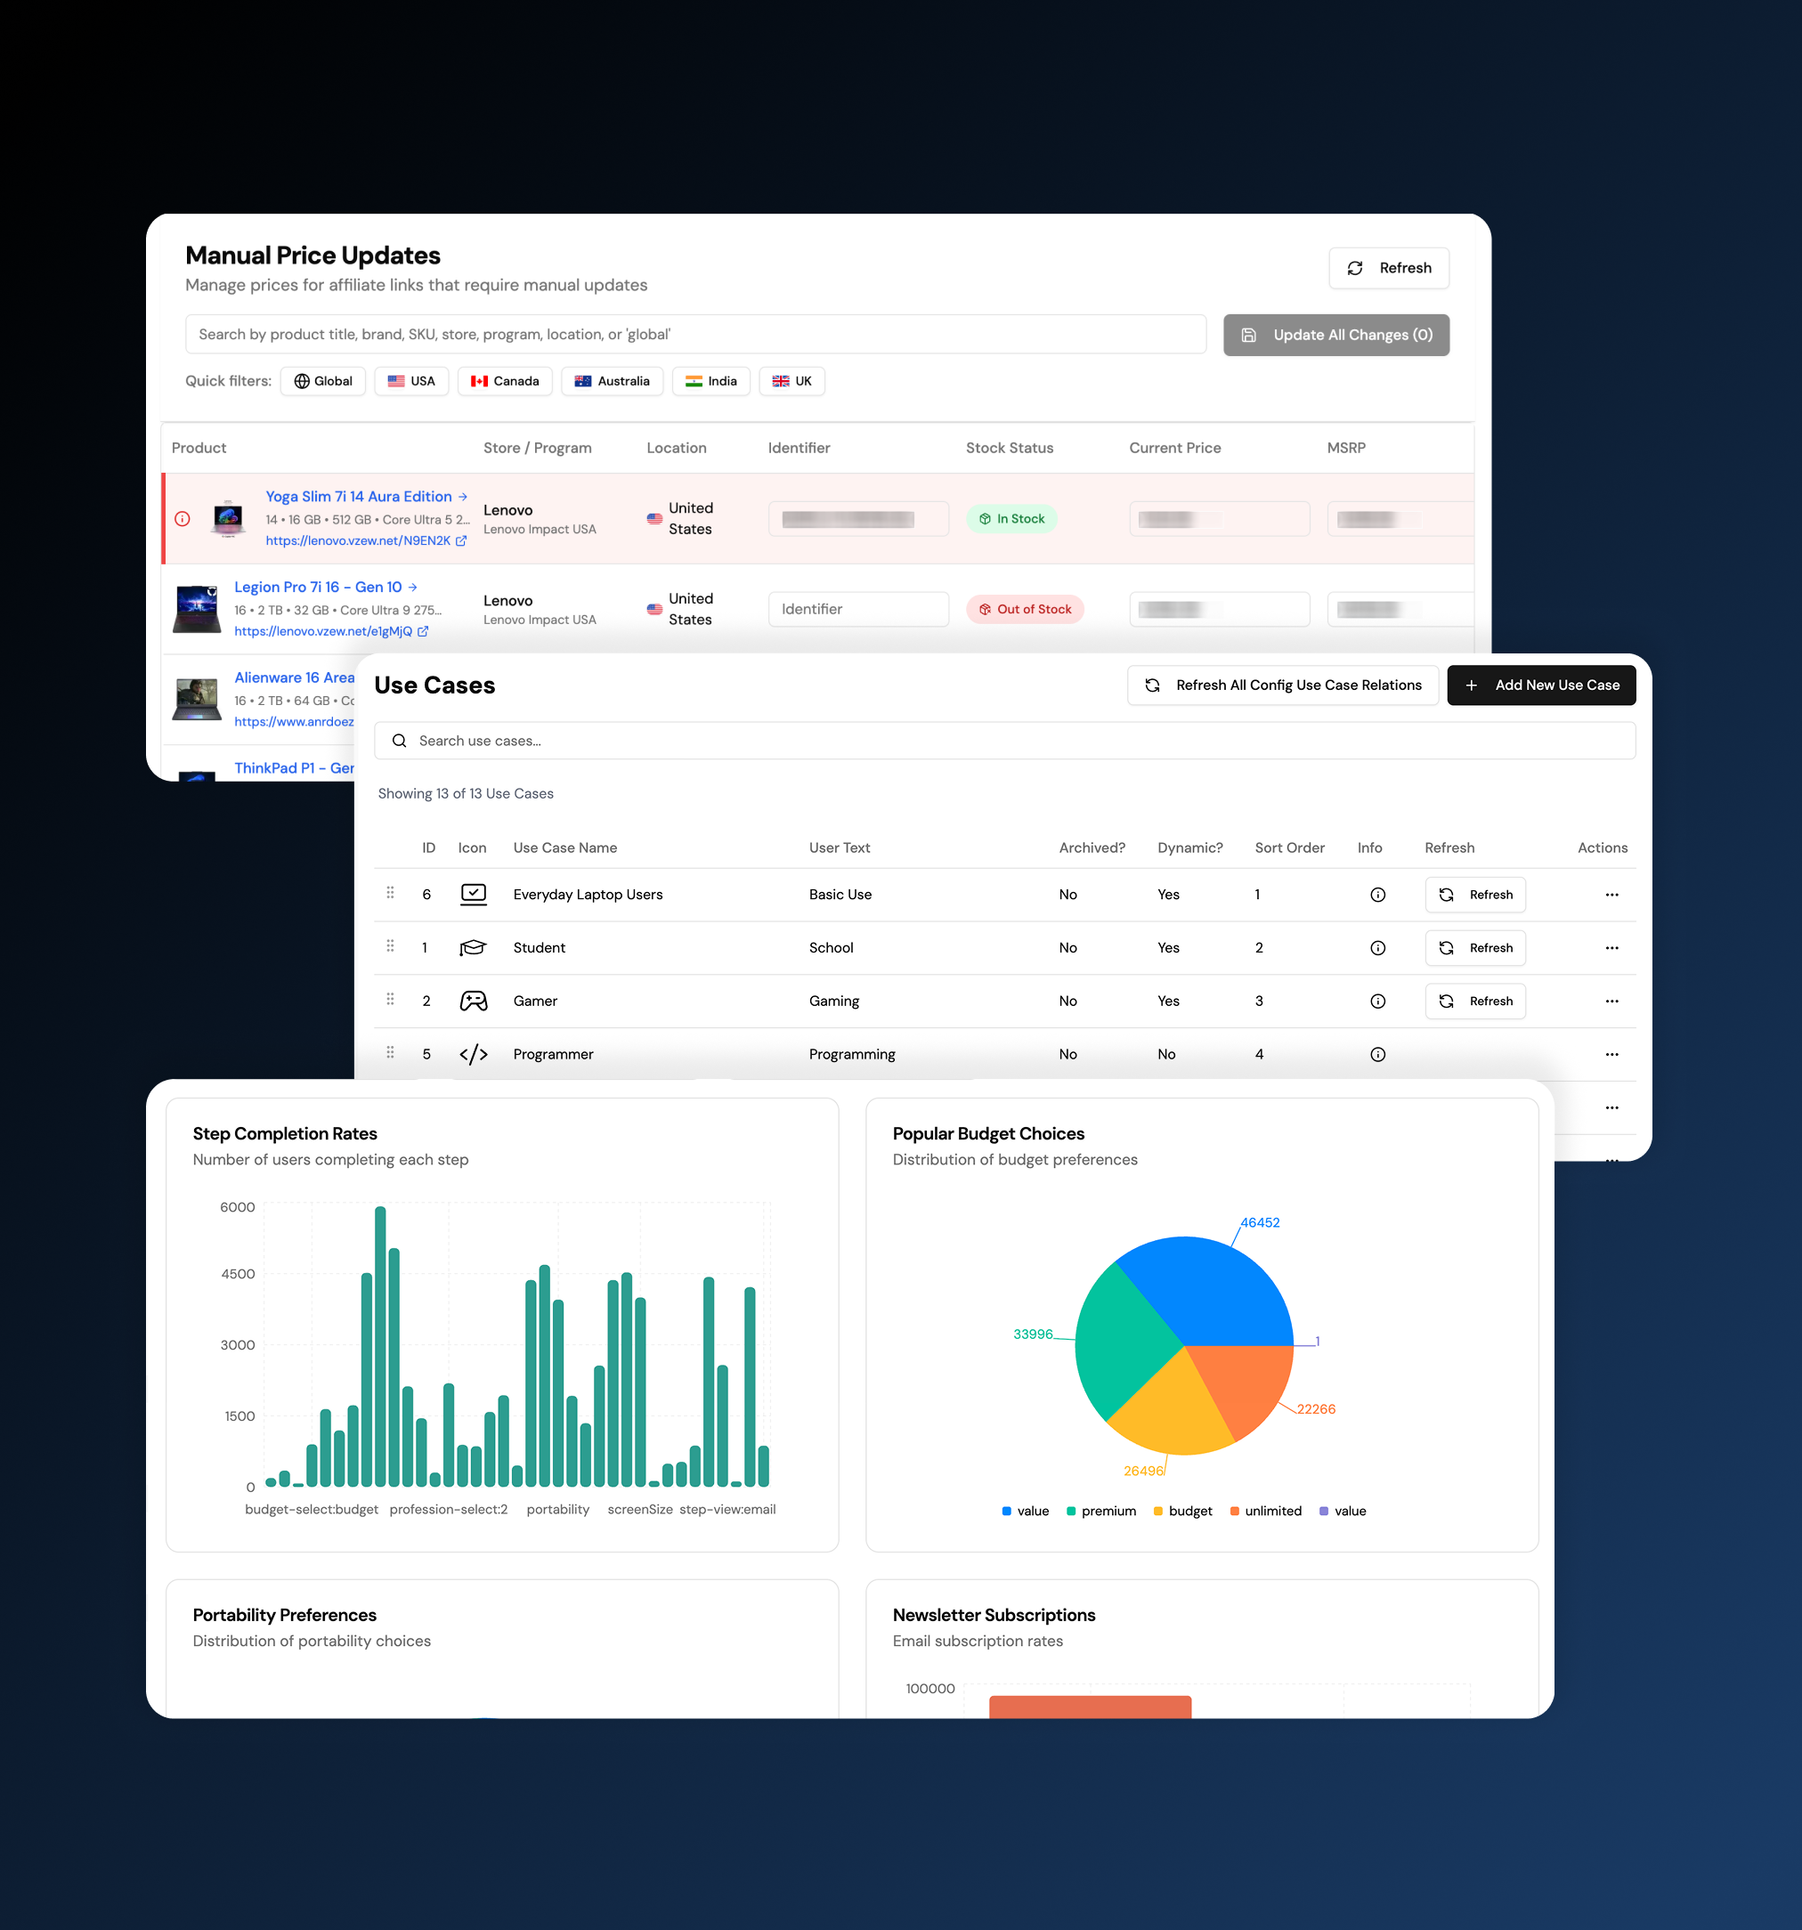1802x1930 pixels.
Task: Click the code brackets icon for Programmer
Action: [473, 1054]
